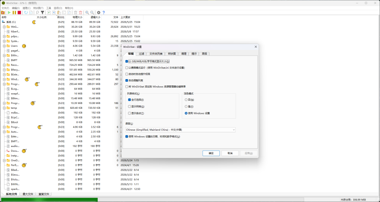Resume scan with the green play icon
This screenshot has height=202, width=380.
pos(9,13)
